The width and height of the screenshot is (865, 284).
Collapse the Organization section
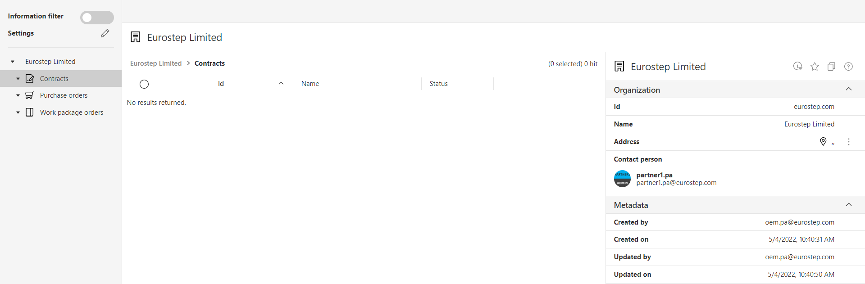click(x=849, y=89)
